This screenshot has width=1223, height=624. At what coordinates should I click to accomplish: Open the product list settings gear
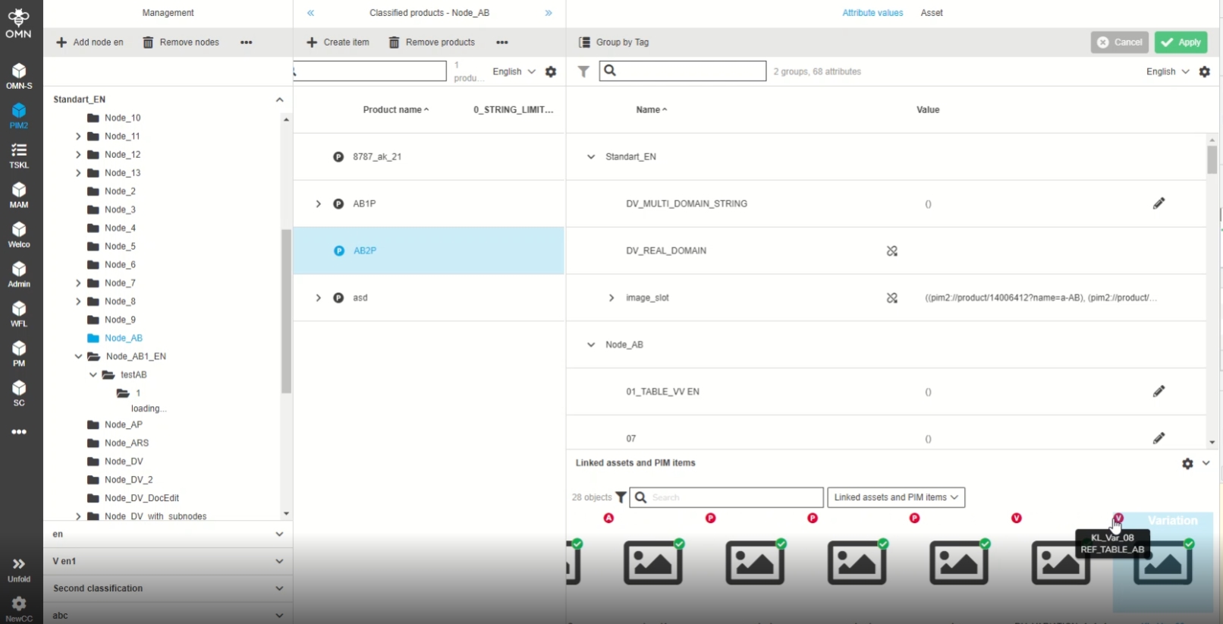551,71
